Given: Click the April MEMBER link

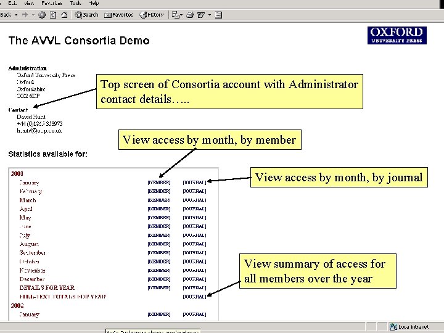Looking at the screenshot, I should tap(159, 208).
